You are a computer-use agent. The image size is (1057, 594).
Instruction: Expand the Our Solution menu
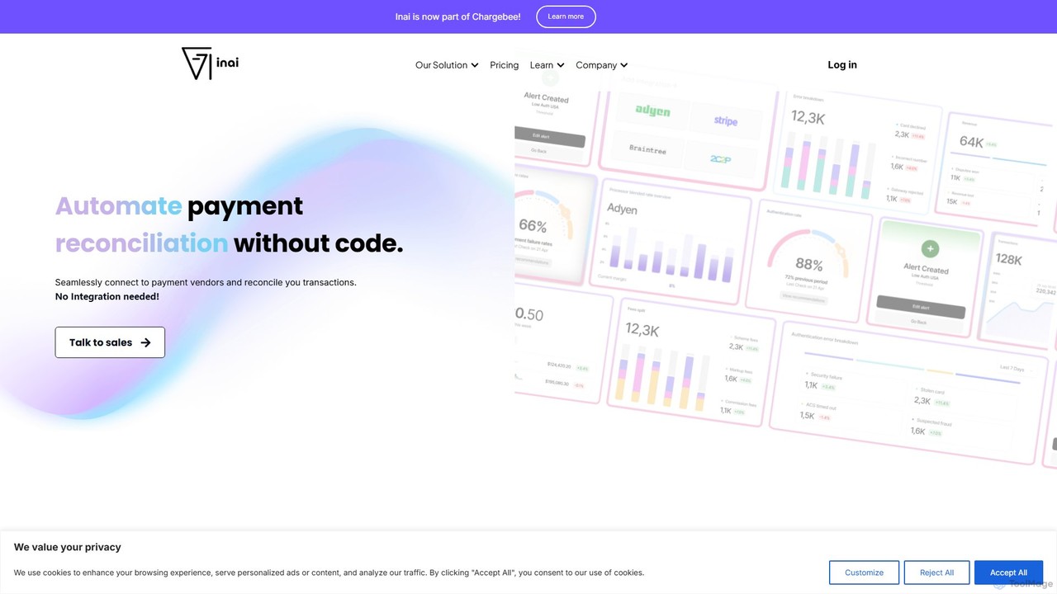pos(447,65)
